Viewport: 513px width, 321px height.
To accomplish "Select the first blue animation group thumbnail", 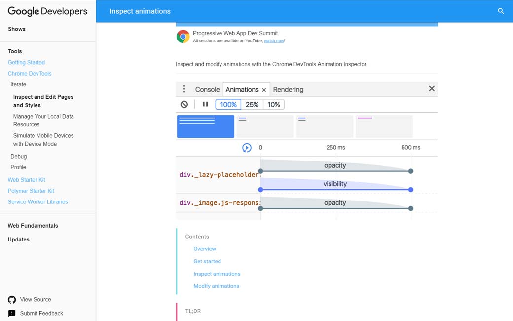I will (x=205, y=126).
